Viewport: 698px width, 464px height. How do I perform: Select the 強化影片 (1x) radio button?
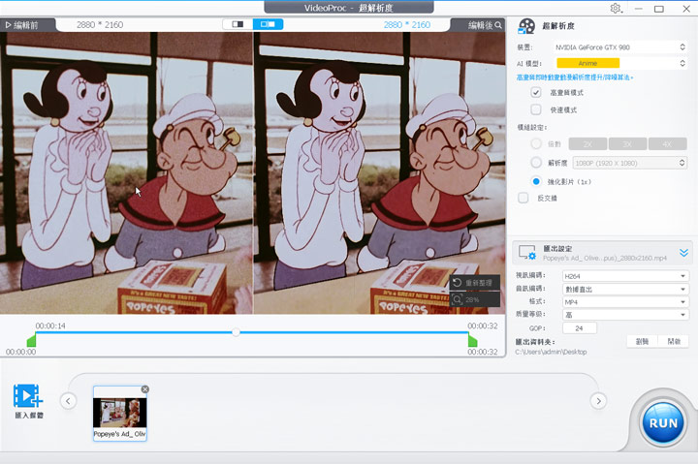[536, 181]
